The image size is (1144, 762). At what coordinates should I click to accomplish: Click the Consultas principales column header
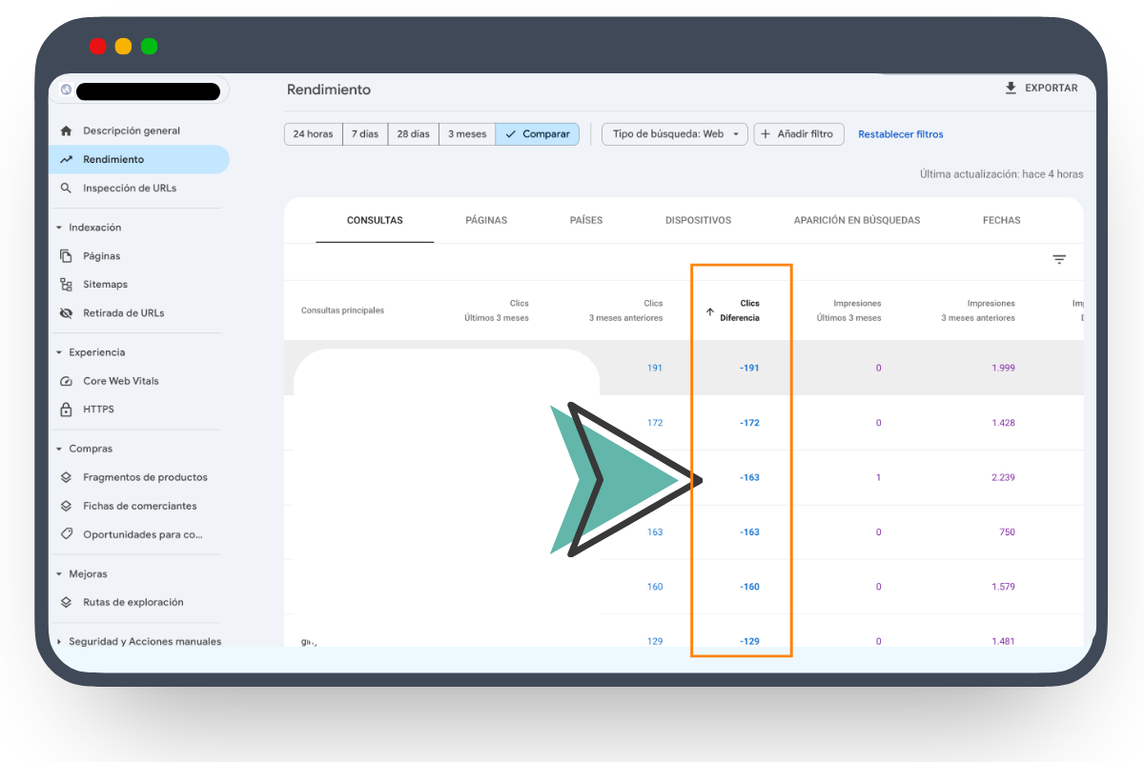point(342,311)
